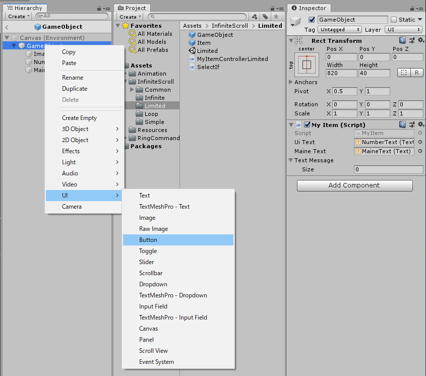This screenshot has width=426, height=376.
Task: Switch to the Project tab
Action: click(132, 8)
